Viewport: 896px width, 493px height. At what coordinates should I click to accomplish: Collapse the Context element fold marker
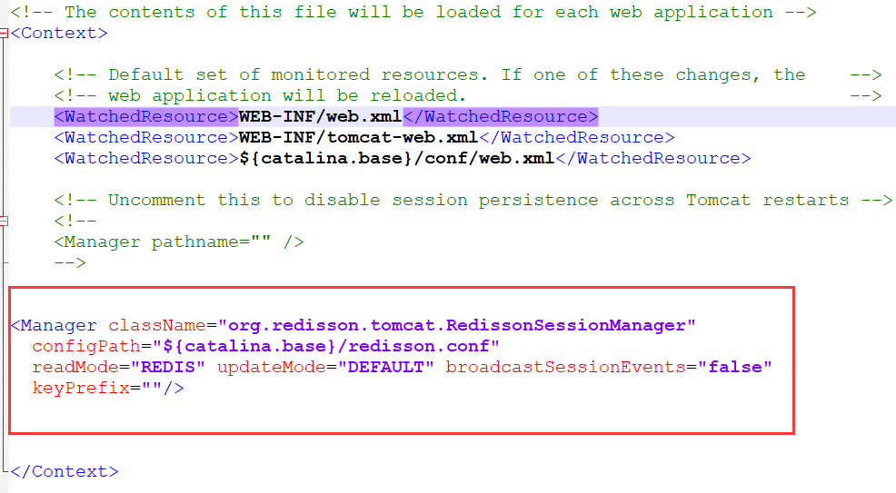click(x=4, y=34)
